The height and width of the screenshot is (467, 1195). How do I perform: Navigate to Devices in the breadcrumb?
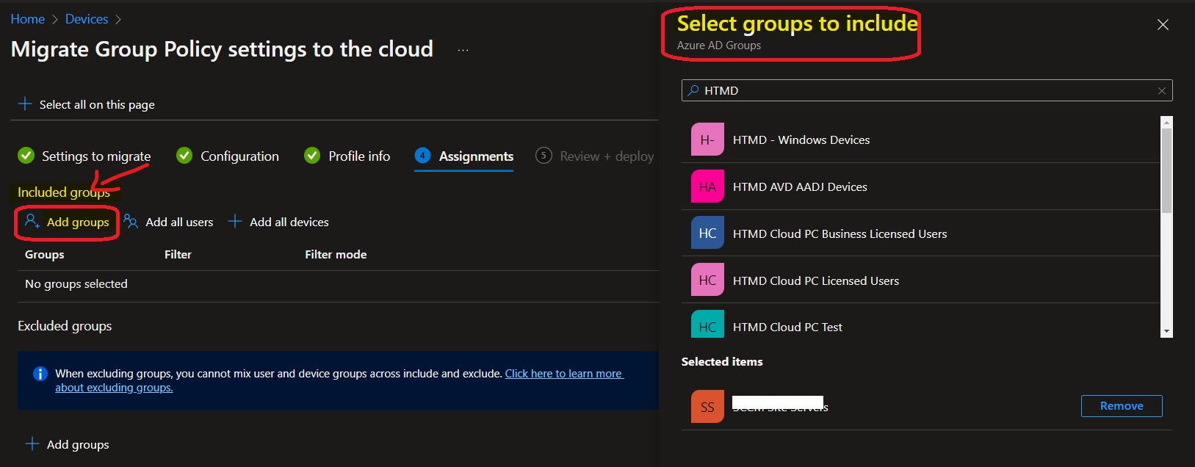87,19
